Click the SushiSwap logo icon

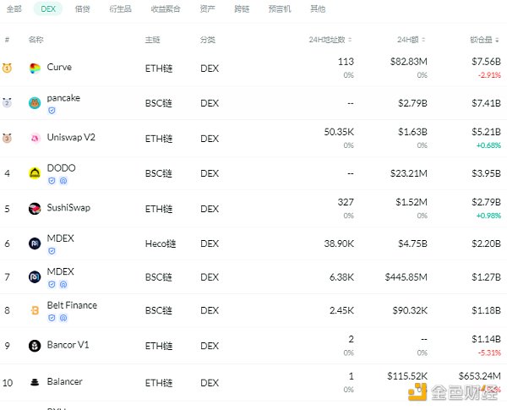point(35,209)
